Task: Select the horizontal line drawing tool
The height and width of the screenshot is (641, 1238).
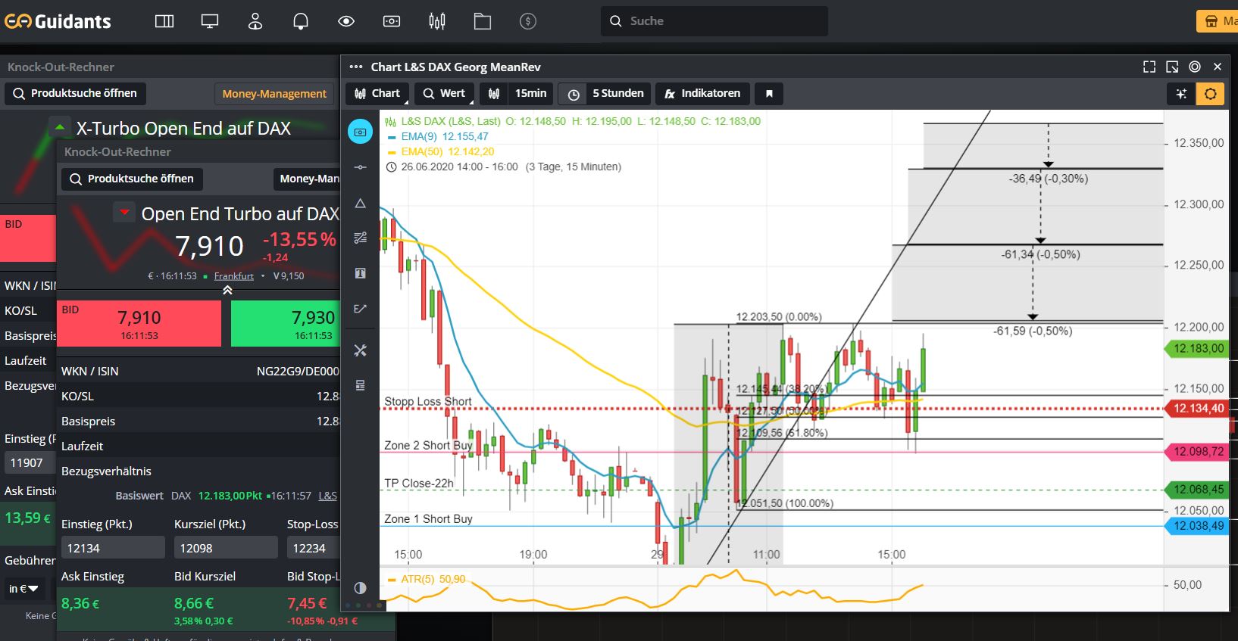Action: [x=360, y=167]
